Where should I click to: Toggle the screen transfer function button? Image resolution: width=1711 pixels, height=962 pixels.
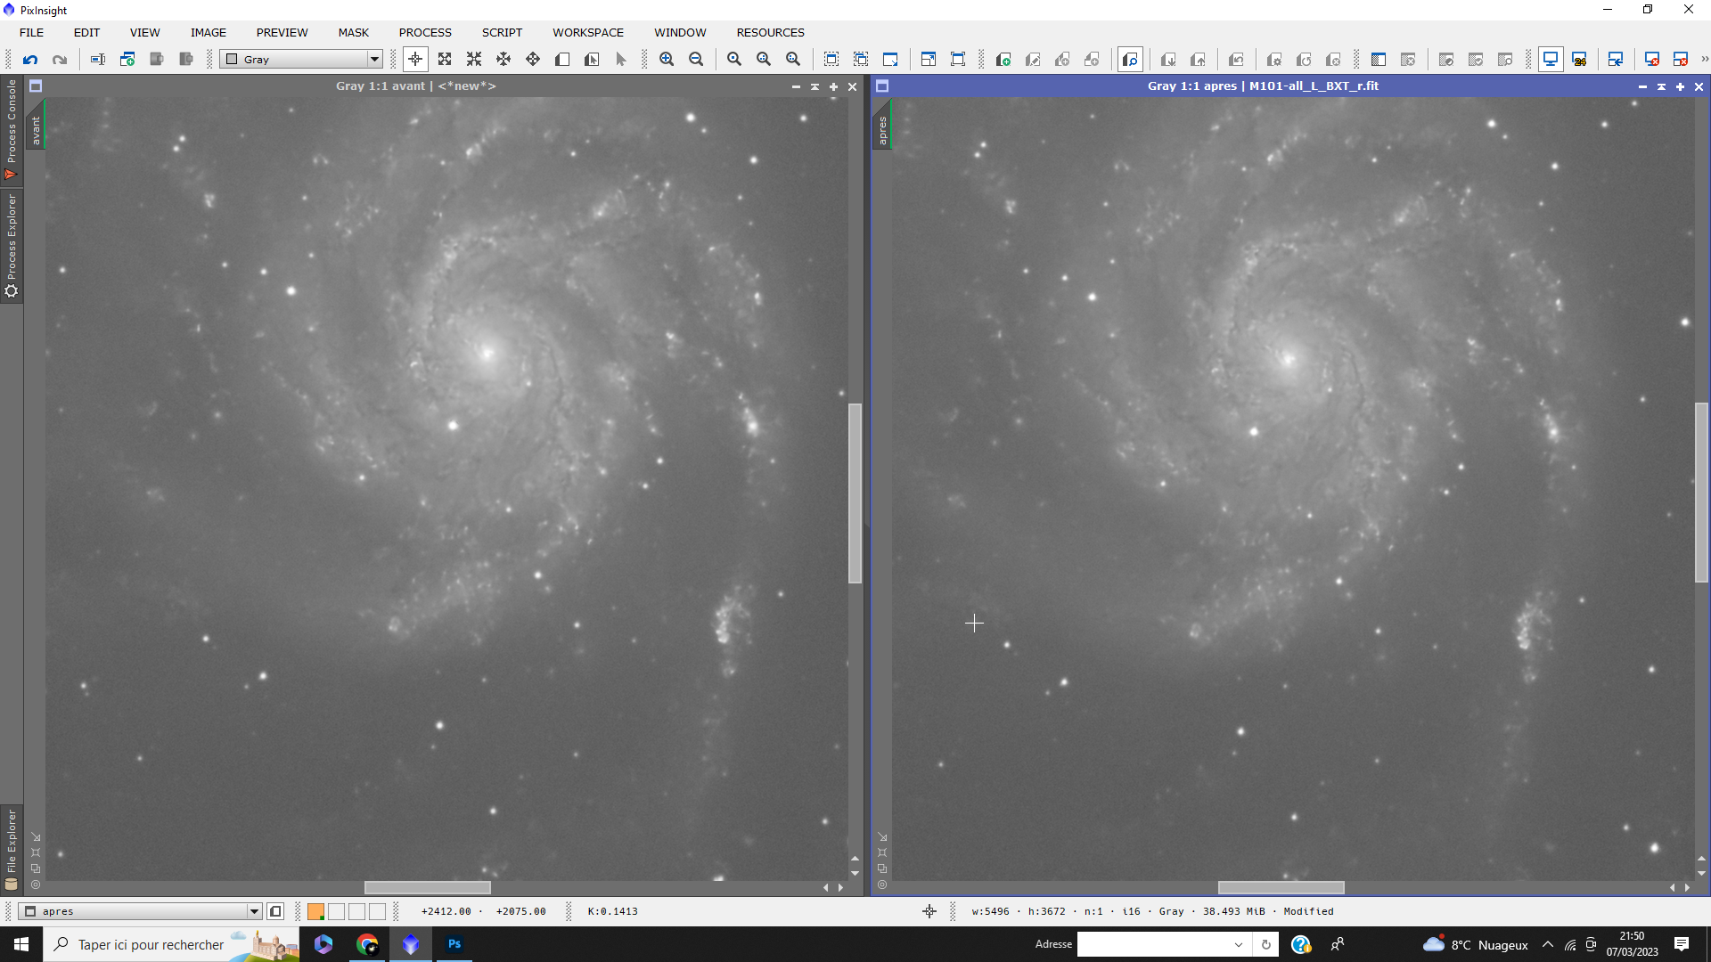pyautogui.click(x=1551, y=60)
